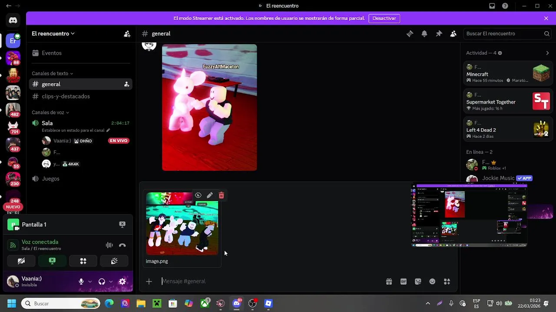Set a status for the voice channel
Image resolution: width=556 pixels, height=312 pixels.
pyautogui.click(x=76, y=130)
